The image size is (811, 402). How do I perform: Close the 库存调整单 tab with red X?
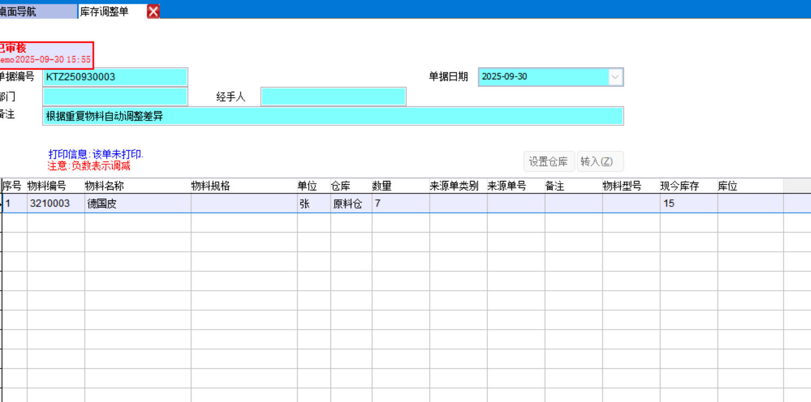(153, 11)
